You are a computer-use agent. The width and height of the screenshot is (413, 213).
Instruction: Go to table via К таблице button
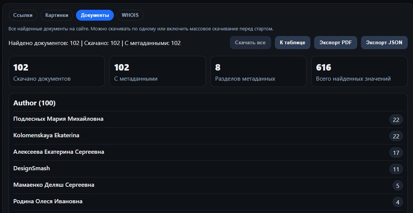pyautogui.click(x=293, y=42)
